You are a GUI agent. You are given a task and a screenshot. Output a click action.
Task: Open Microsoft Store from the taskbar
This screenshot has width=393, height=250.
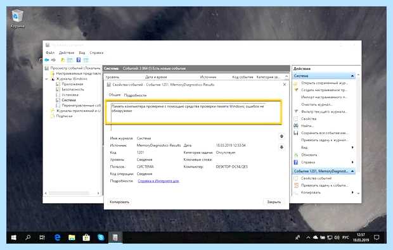coord(86,237)
